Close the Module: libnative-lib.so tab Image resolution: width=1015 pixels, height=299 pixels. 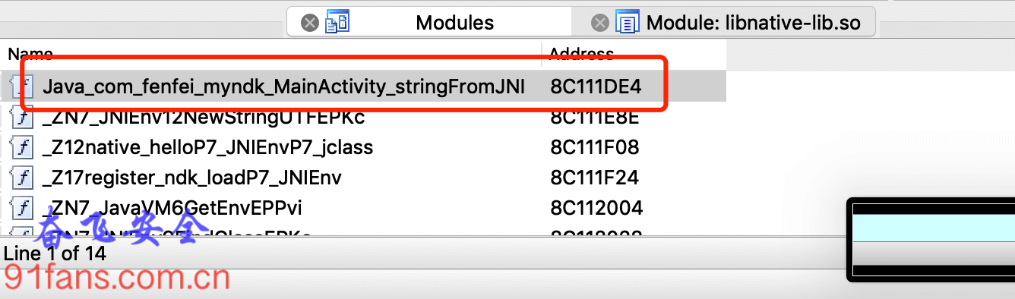click(600, 23)
